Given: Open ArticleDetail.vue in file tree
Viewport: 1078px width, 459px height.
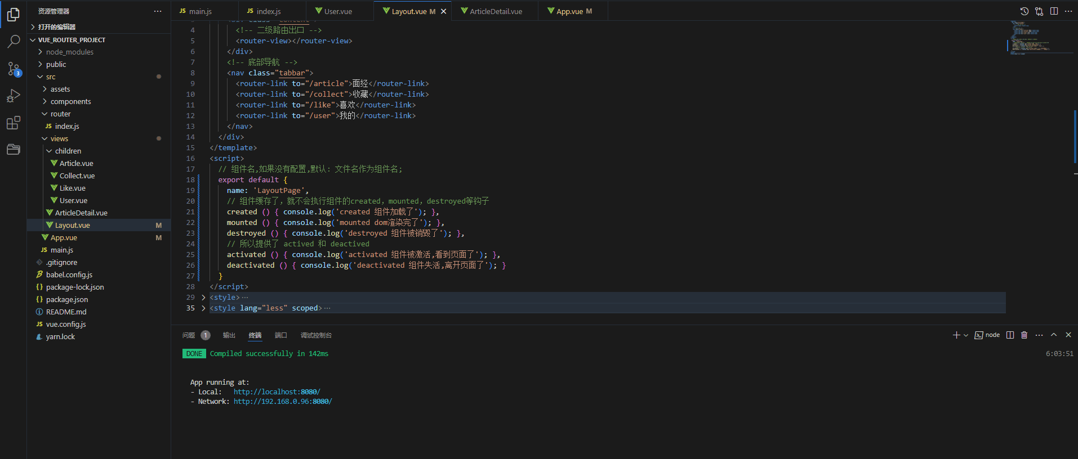Looking at the screenshot, I should pyautogui.click(x=99, y=213).
